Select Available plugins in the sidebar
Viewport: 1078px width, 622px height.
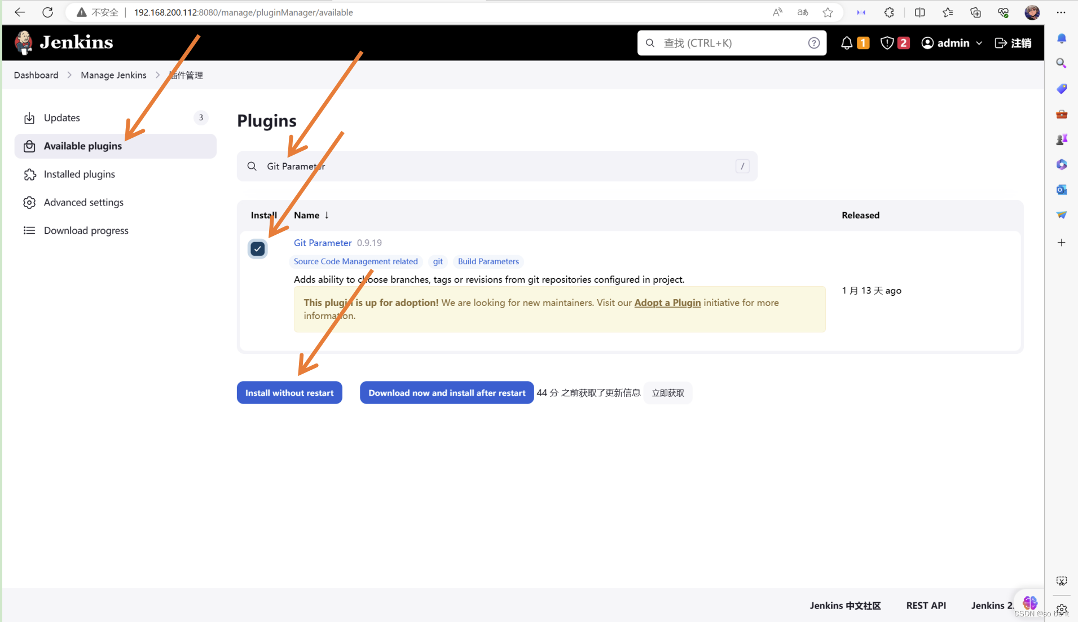pyautogui.click(x=115, y=146)
